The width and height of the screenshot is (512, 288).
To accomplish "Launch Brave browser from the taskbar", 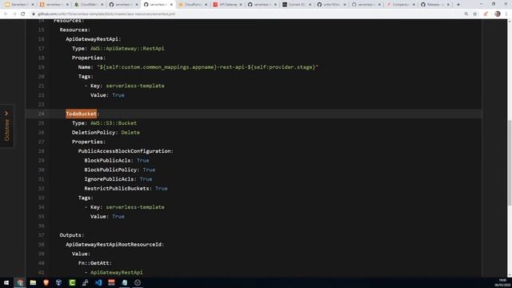I will [x=46, y=282].
